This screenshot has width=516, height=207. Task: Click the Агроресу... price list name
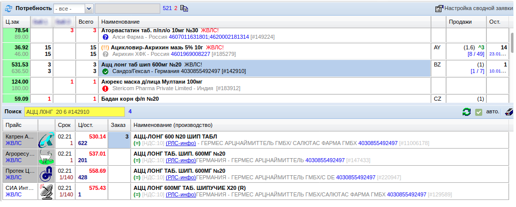click(x=20, y=153)
